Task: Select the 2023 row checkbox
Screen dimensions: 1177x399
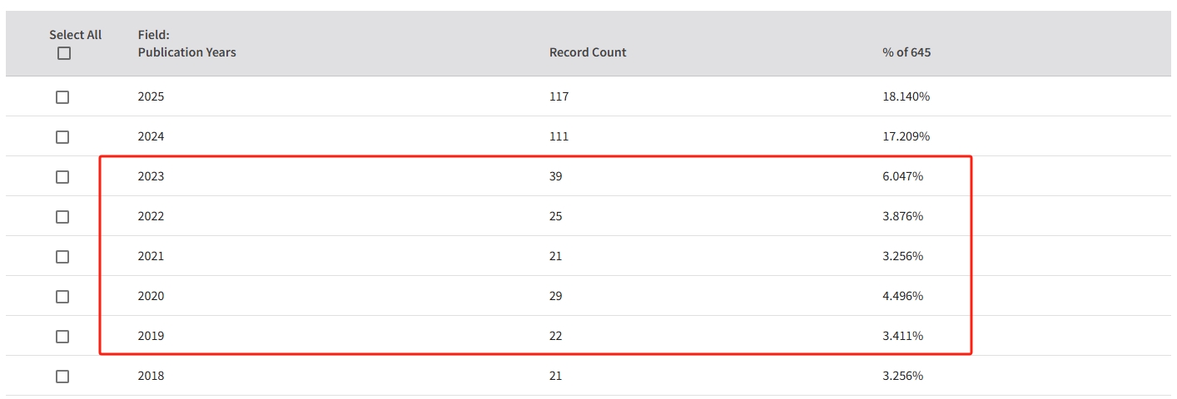Action: 62,177
